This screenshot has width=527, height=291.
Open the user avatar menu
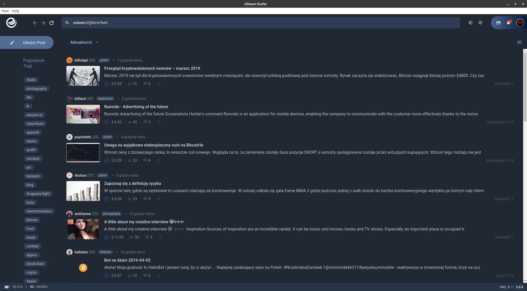pos(520,23)
